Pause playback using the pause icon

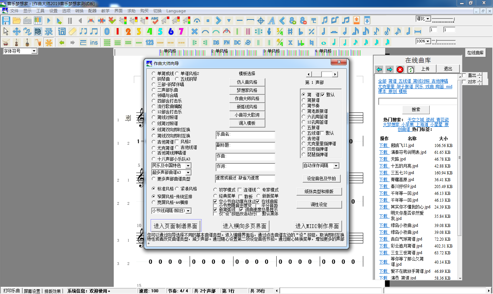(70, 21)
